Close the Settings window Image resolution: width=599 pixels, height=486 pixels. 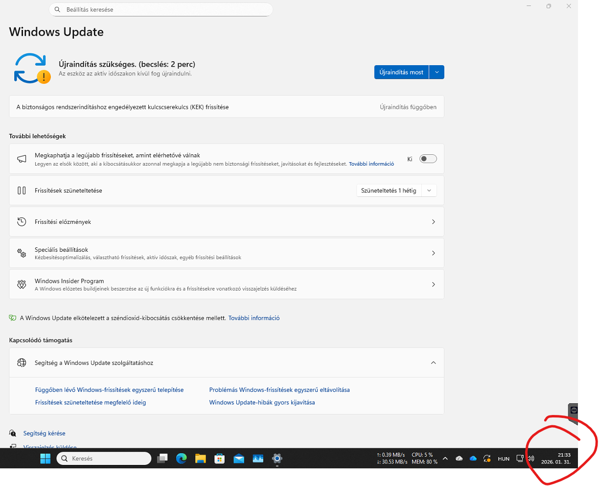coord(569,6)
